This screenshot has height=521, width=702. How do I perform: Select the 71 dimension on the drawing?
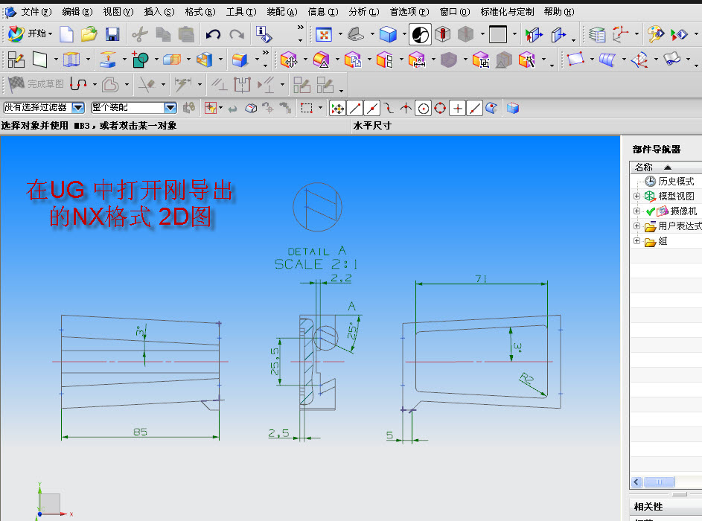pyautogui.click(x=482, y=279)
